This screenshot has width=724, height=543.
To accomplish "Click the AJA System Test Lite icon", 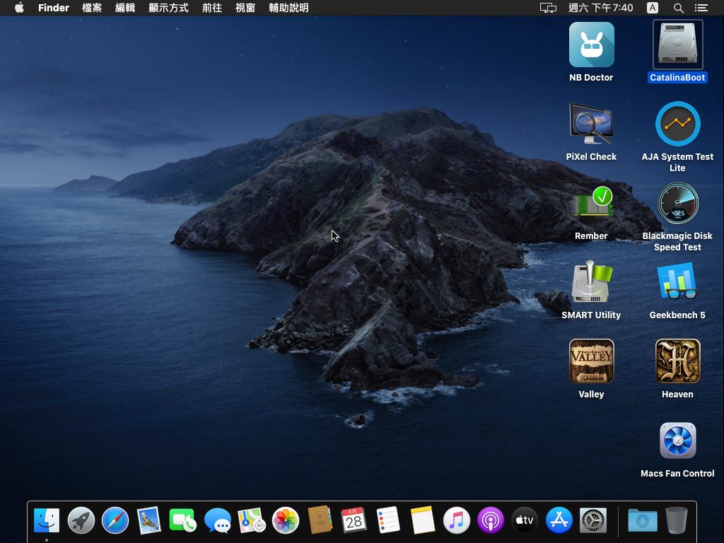I will 677,124.
